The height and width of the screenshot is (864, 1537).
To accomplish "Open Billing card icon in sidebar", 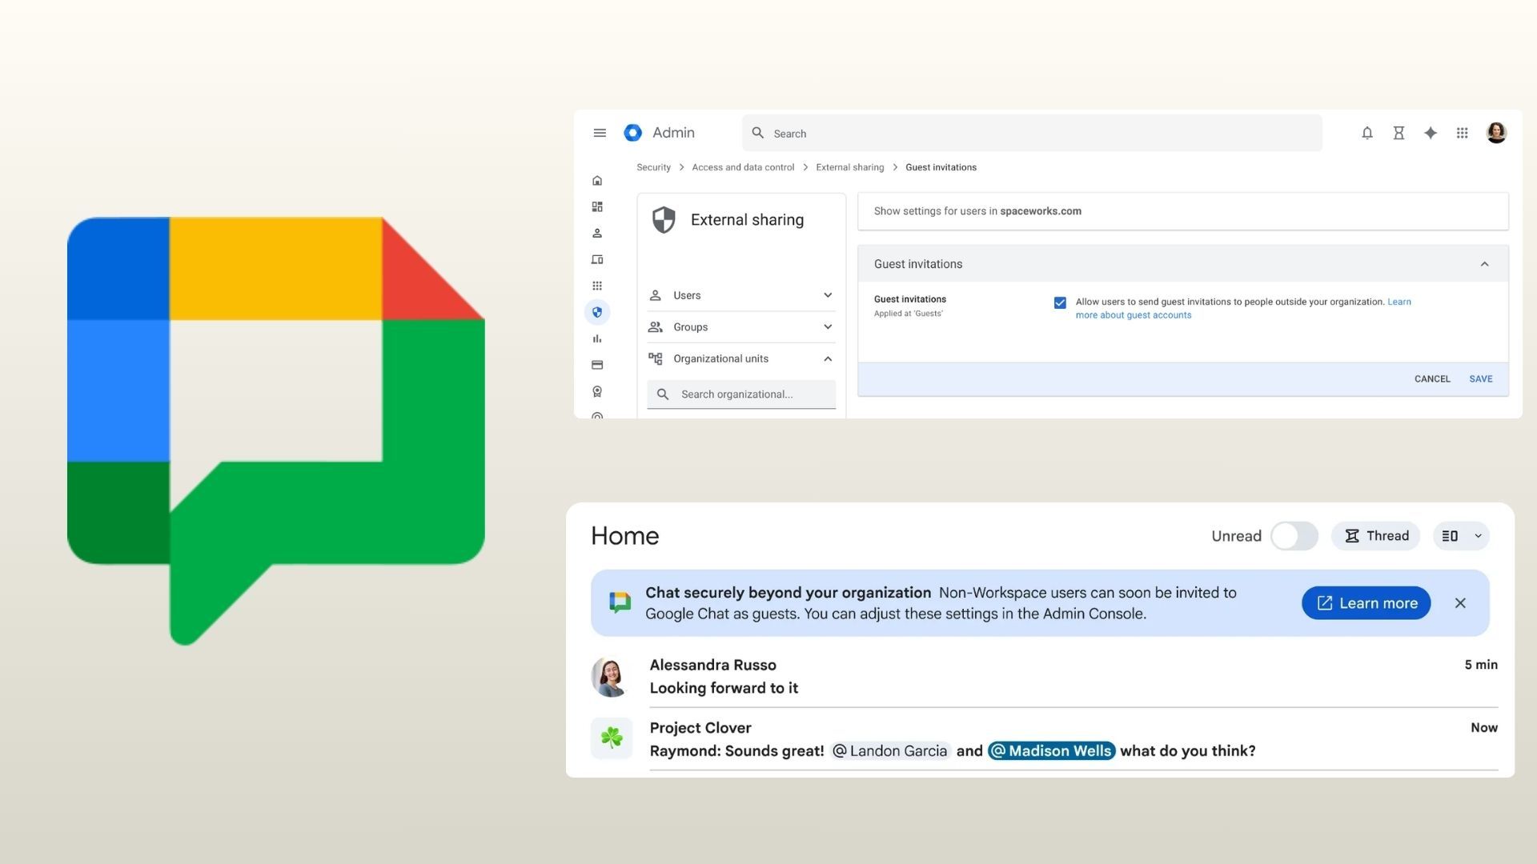I will pos(597,365).
